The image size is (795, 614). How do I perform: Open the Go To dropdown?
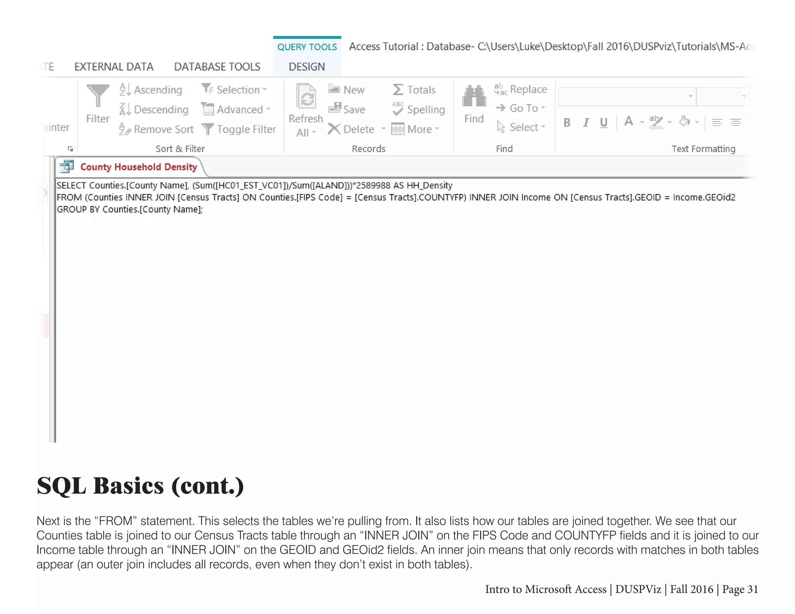pyautogui.click(x=521, y=108)
